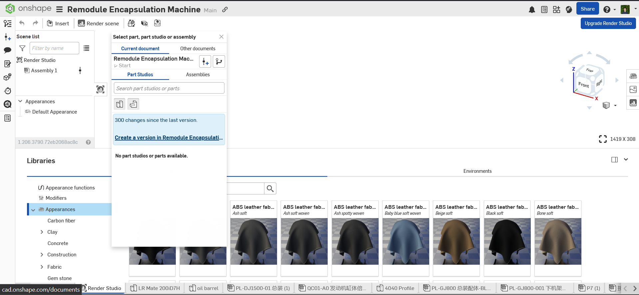Viewport: 639px width, 295px height.
Task: Select Carbon fiber category
Action: [x=61, y=221]
